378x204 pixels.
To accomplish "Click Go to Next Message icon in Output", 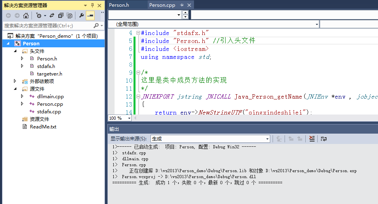I will click(300, 139).
